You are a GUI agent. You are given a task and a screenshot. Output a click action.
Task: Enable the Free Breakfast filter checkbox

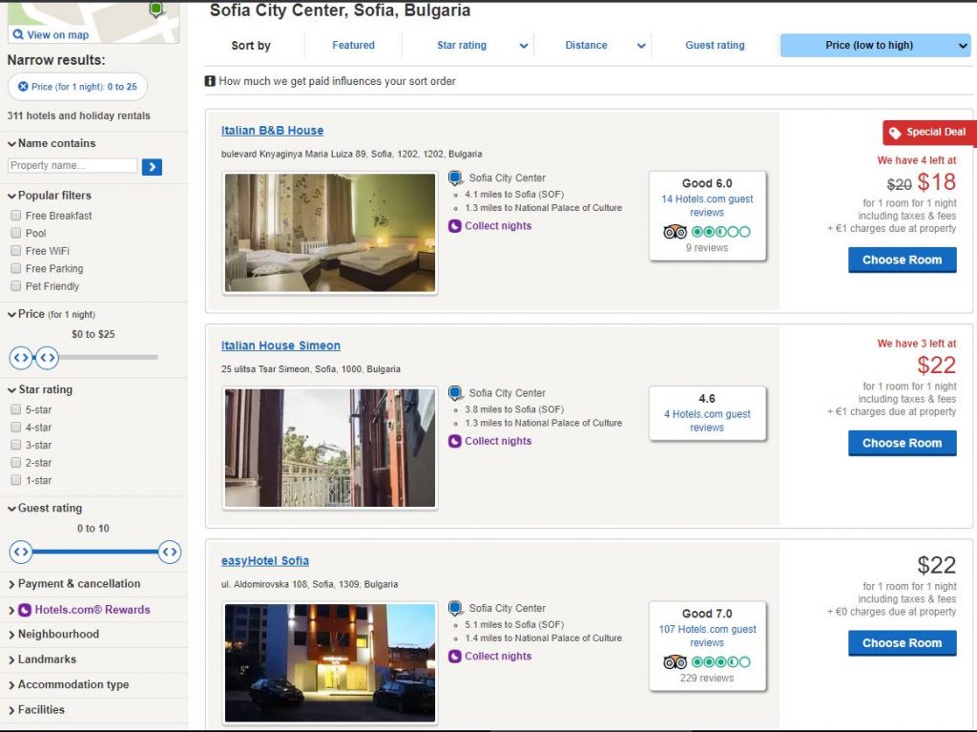click(x=16, y=216)
